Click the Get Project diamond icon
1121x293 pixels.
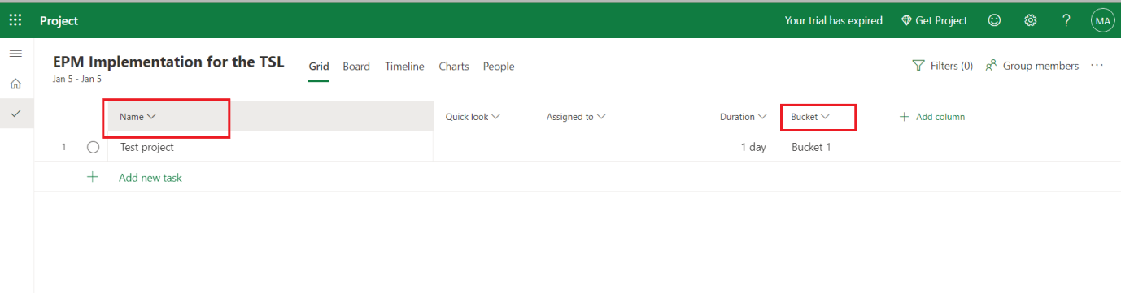906,21
